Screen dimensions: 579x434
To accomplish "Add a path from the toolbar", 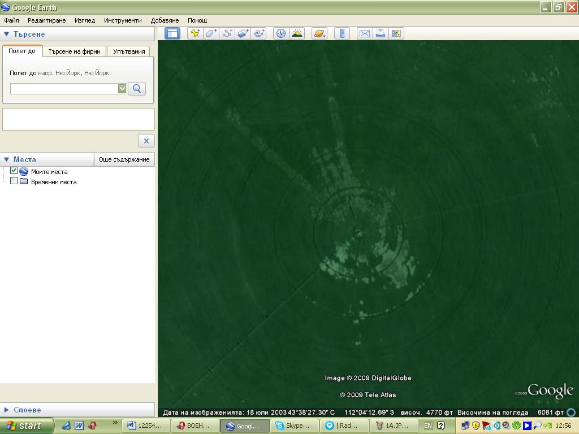I will click(x=227, y=33).
